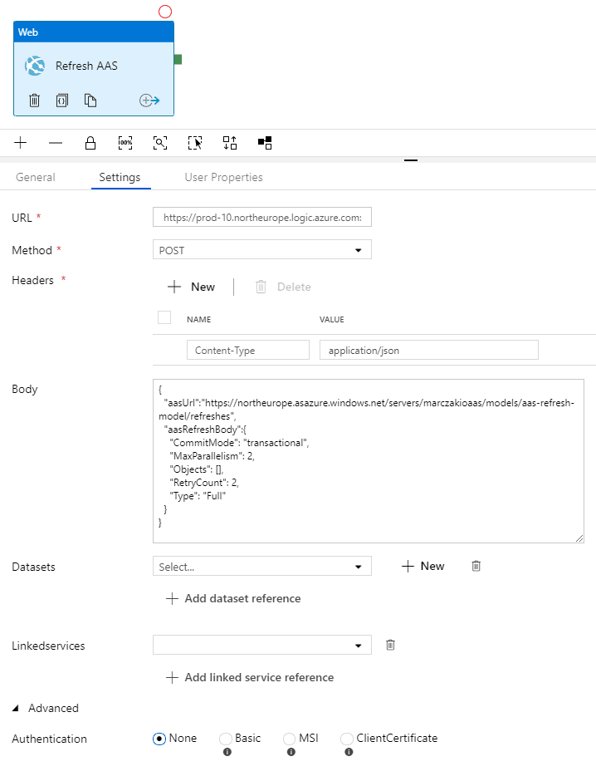Click the Web activity globe icon
The width and height of the screenshot is (596, 776).
35,66
